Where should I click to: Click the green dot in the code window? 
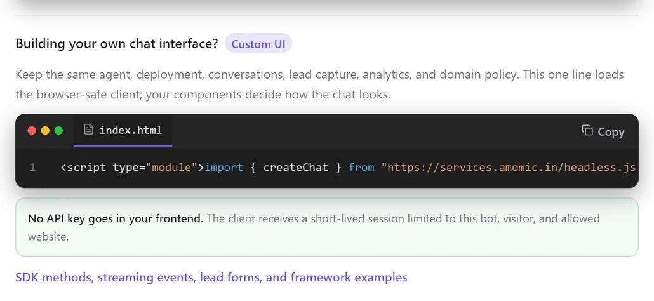point(59,130)
